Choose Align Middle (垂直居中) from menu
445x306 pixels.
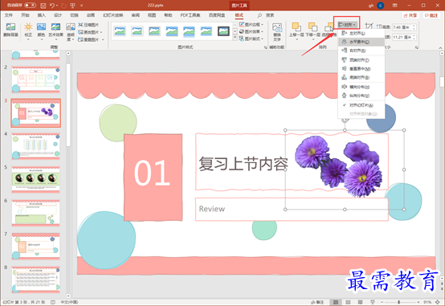(361, 69)
